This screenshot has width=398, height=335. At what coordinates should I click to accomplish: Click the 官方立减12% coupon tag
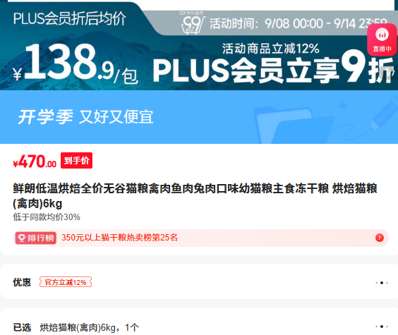(x=66, y=282)
